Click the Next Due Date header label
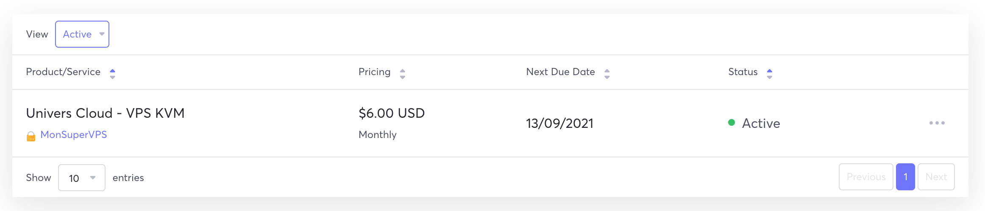 click(x=560, y=72)
